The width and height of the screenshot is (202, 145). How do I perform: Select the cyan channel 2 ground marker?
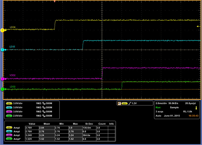[x=2, y=50]
